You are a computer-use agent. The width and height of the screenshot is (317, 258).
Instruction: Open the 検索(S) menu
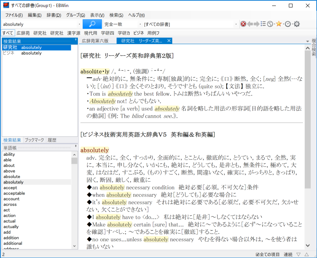pos(116,15)
